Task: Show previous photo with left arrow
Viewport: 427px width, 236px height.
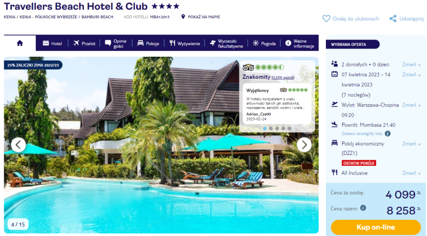Action: 18,145
